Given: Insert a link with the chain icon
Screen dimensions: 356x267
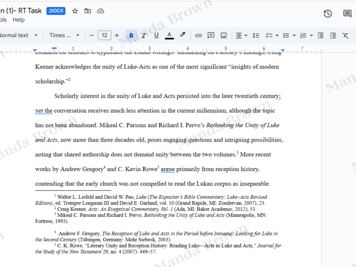Looking at the screenshot, I should pyautogui.click(x=198, y=35).
